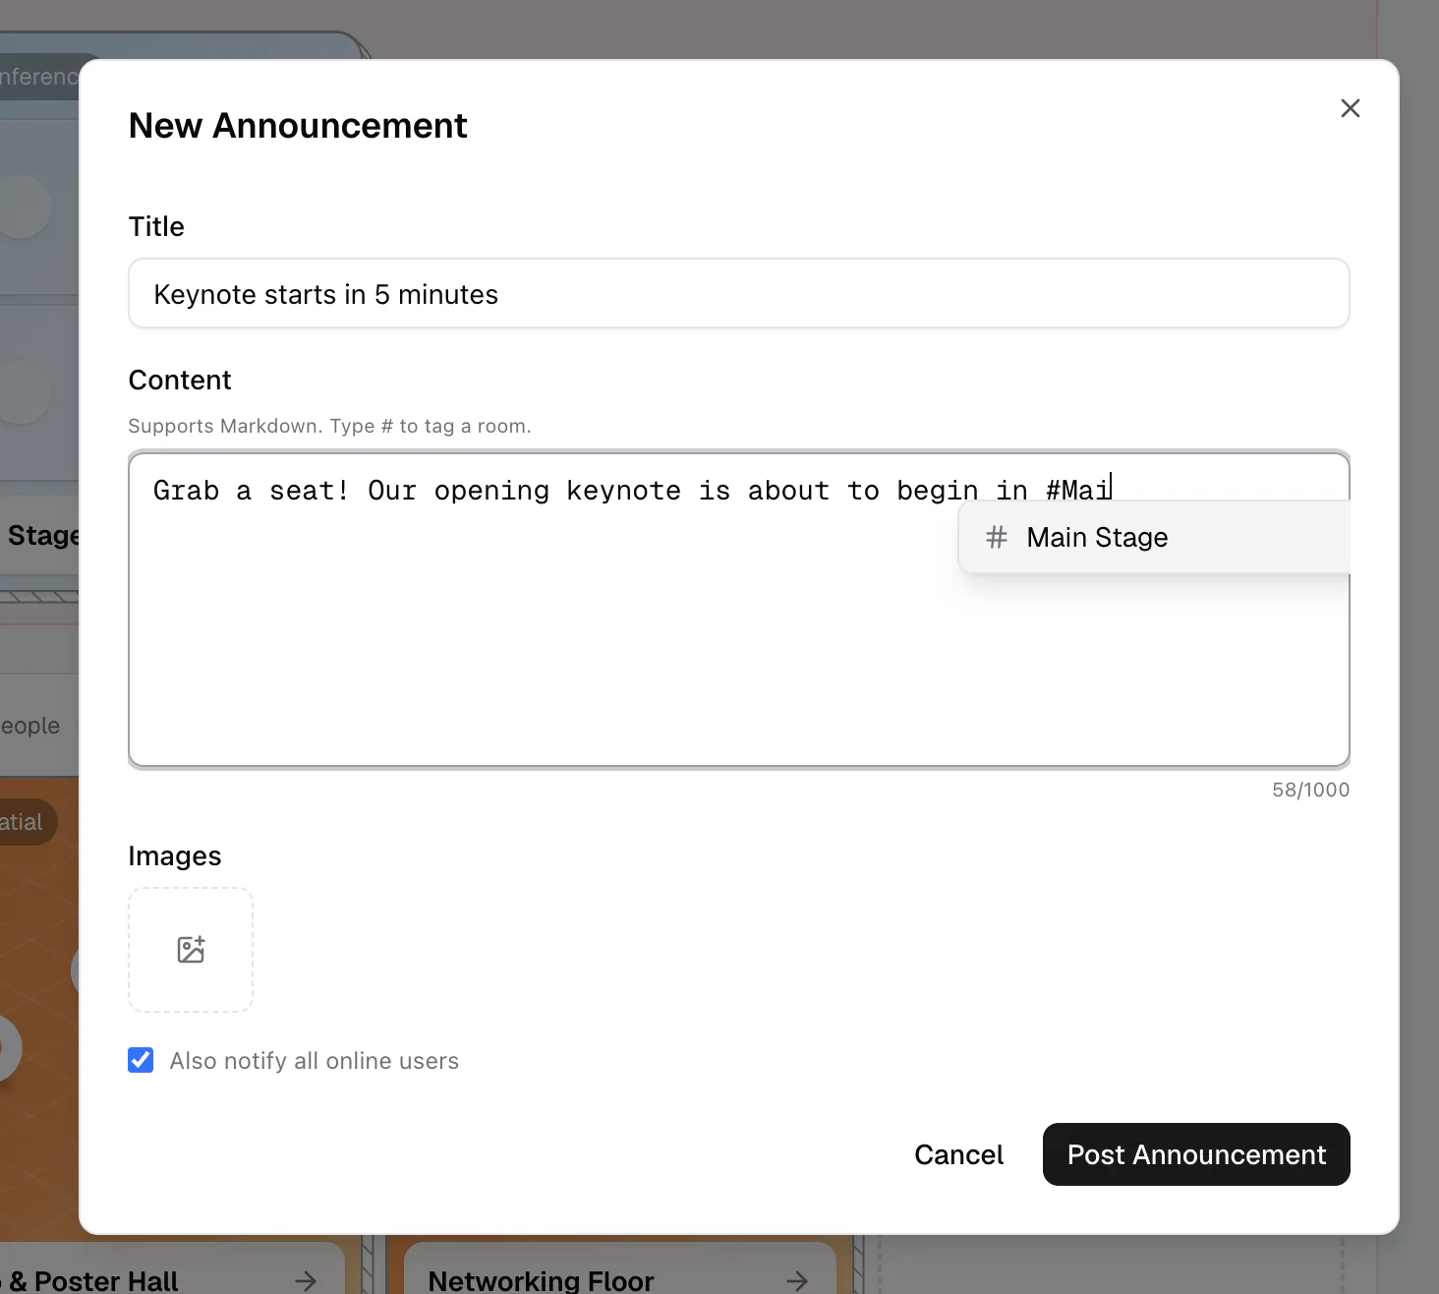Click the Networking Floor card title

tap(541, 1280)
